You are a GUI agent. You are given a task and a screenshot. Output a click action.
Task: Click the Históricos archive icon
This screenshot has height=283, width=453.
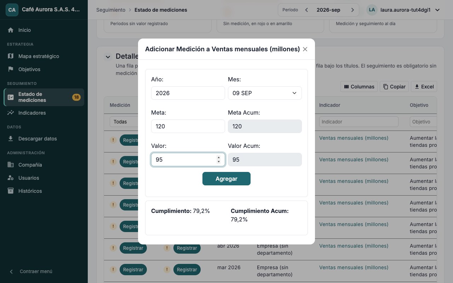click(x=11, y=191)
